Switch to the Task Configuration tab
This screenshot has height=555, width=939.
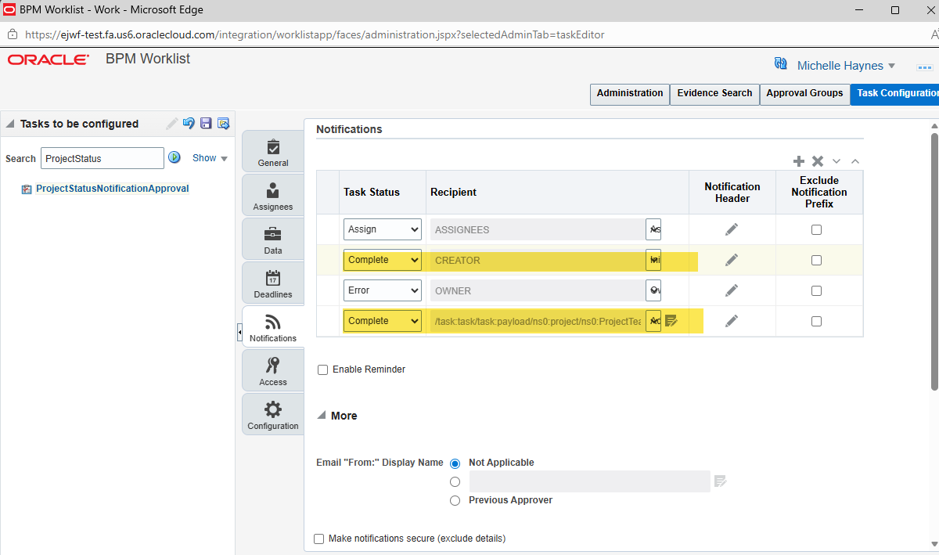[894, 93]
